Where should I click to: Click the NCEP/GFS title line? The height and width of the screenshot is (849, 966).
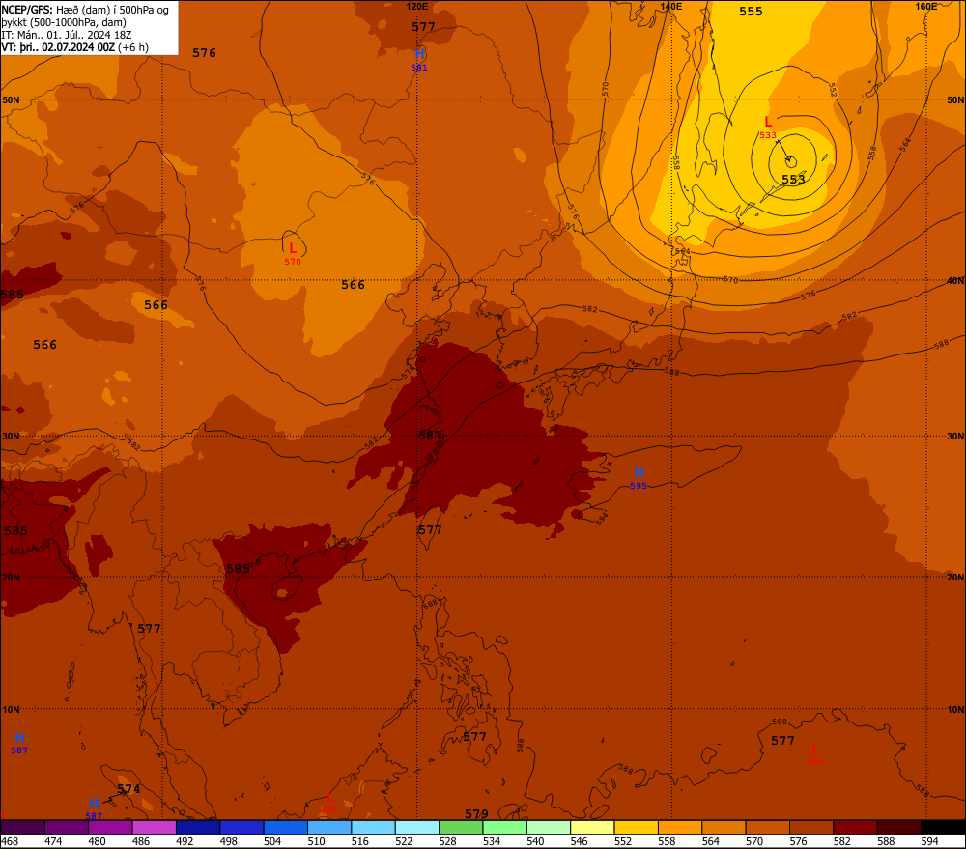point(85,10)
